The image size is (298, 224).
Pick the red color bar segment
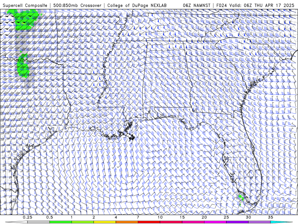149,222
